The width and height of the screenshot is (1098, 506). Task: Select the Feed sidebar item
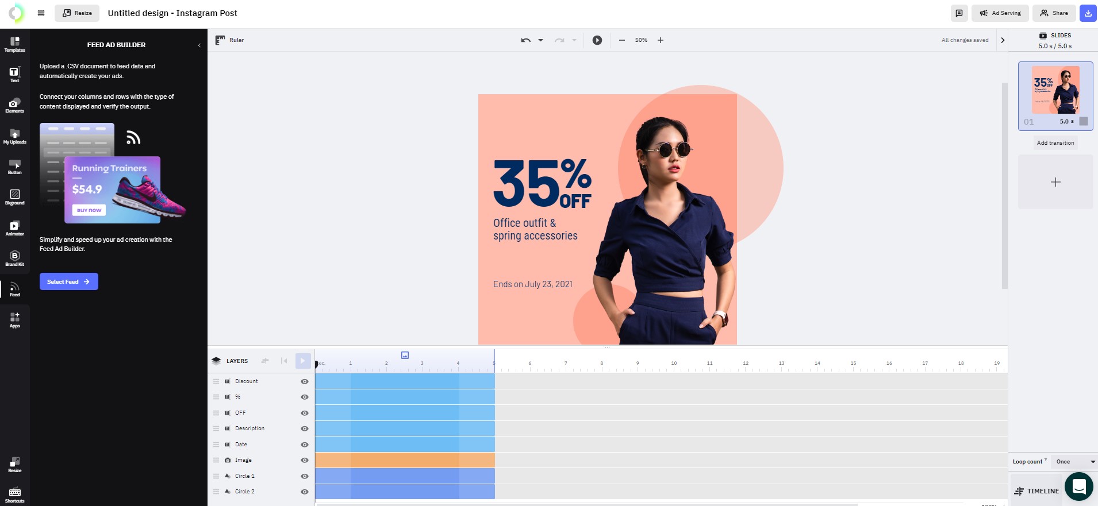pyautogui.click(x=15, y=289)
